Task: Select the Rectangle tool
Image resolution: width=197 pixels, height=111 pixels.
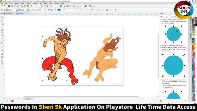Action: click(2, 34)
